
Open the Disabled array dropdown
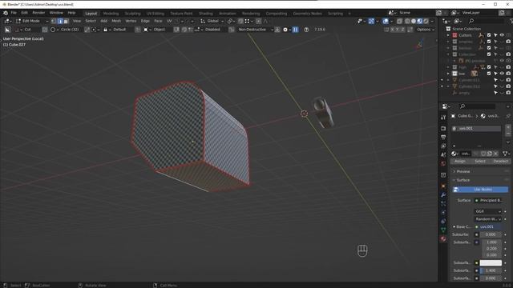(209, 30)
